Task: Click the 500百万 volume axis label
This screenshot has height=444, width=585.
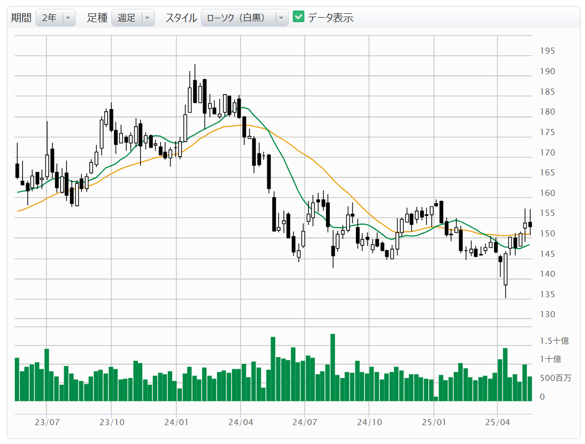Action: tap(556, 378)
